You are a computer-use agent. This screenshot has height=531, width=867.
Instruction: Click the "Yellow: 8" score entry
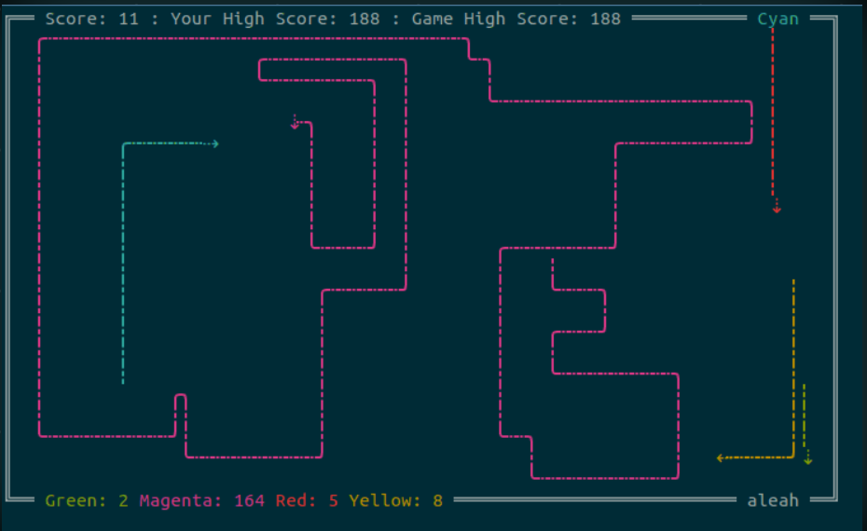coord(395,500)
